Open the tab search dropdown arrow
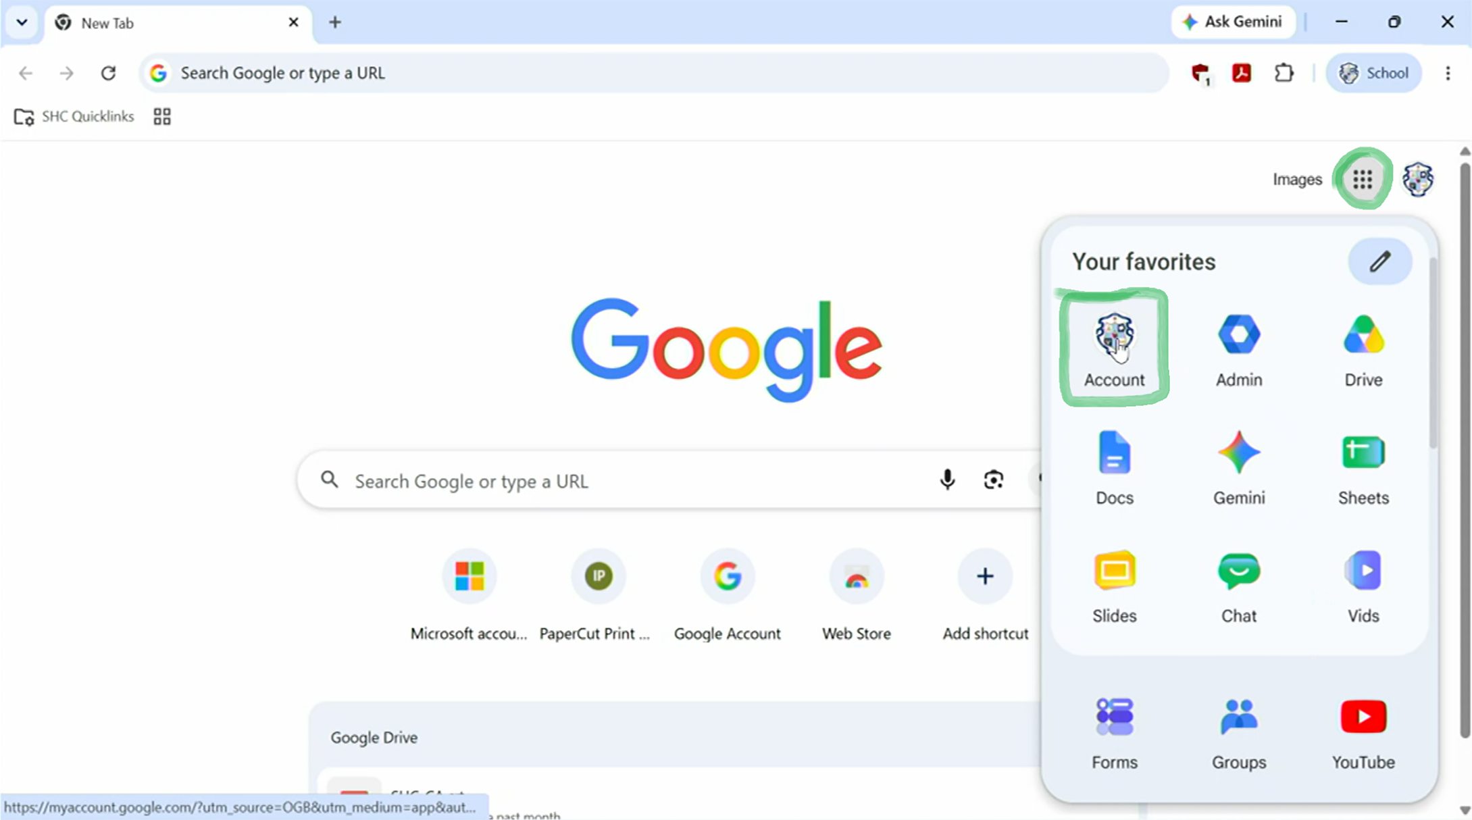 [x=22, y=22]
